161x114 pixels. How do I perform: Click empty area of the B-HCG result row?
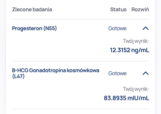(58, 93)
